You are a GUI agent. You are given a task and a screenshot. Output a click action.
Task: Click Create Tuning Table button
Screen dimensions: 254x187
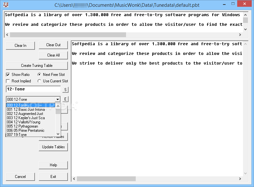click(37, 66)
